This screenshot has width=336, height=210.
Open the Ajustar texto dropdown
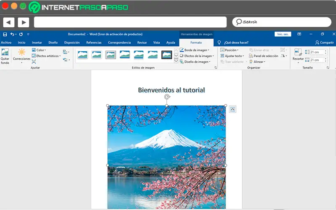point(232,56)
